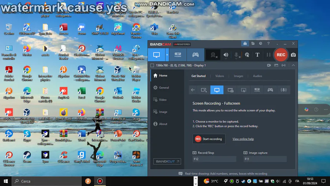330x186 pixels.
Task: Select gamepad game mode in selector row
Action: click(x=270, y=90)
